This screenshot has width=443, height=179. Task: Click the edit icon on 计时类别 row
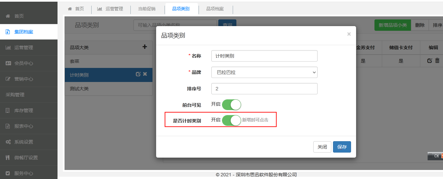point(138,74)
